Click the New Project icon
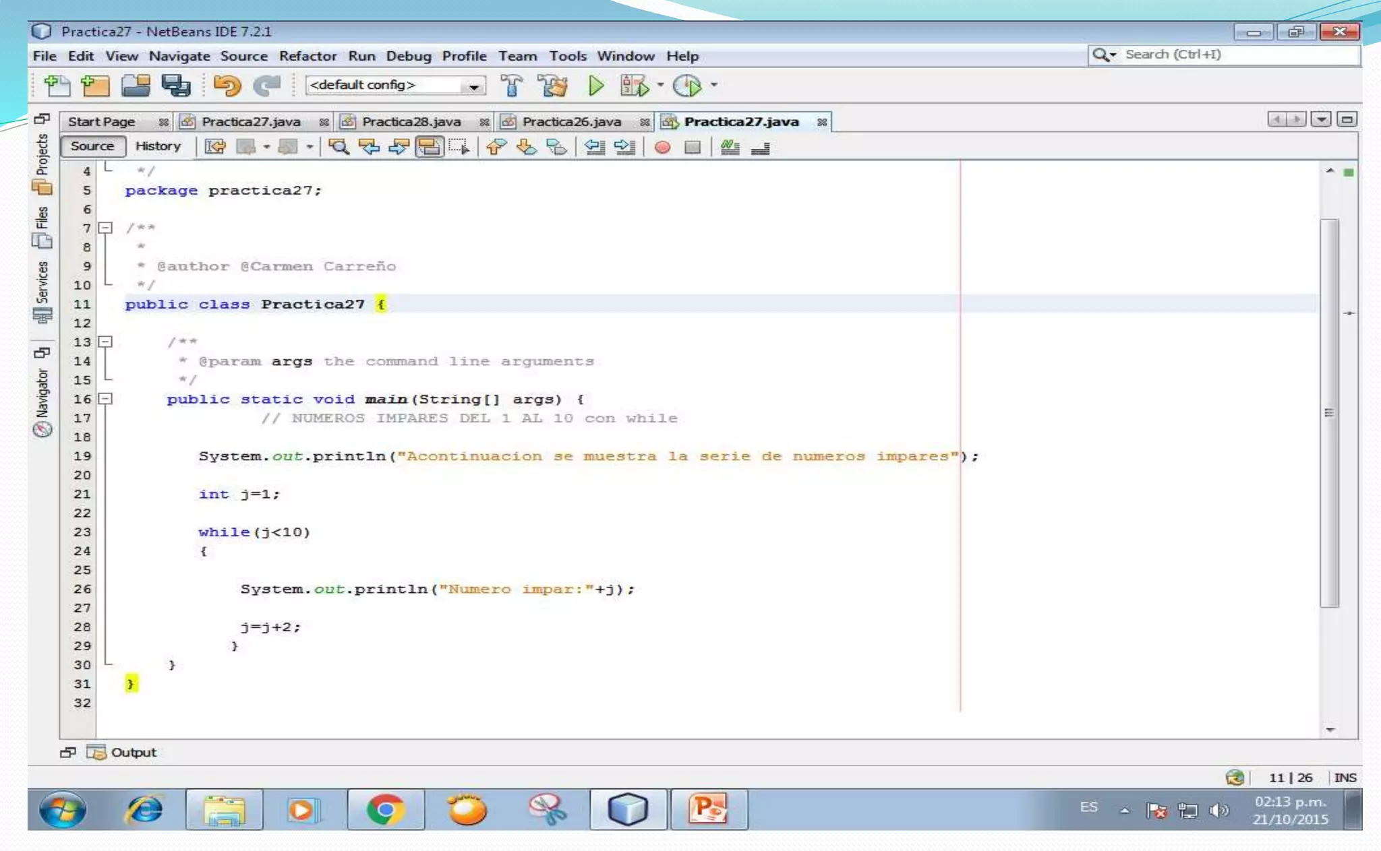 (95, 86)
